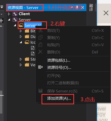Click the 资源视图 - Server panel title
111x121 pixels.
pos(23,8)
